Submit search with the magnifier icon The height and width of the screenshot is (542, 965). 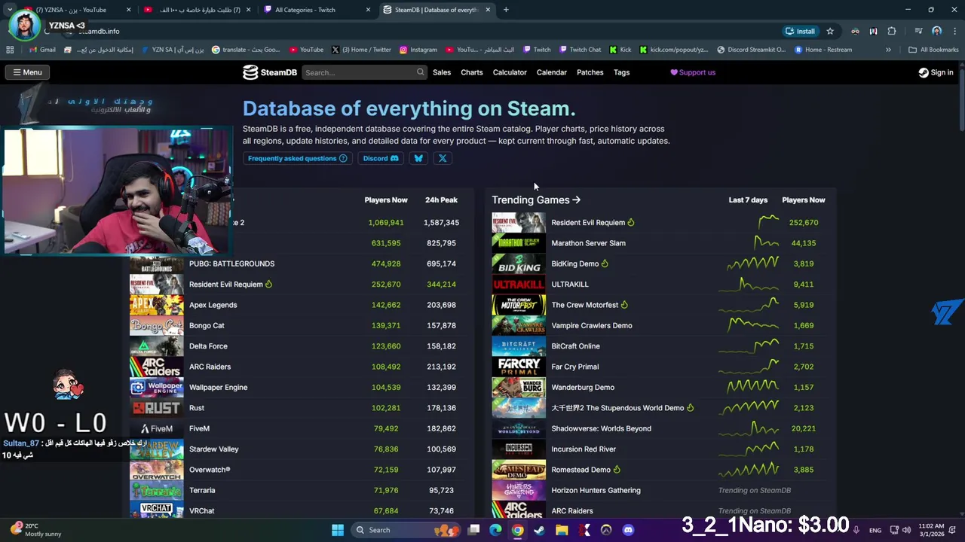(421, 72)
